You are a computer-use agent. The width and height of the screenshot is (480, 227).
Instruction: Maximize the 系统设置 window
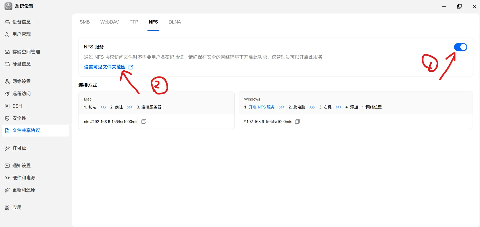(x=459, y=6)
